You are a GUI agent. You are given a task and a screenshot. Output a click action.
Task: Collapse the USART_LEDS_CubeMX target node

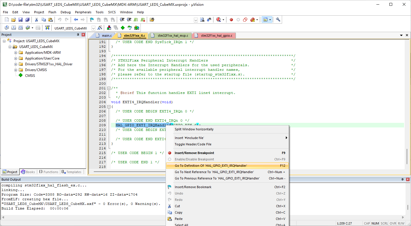click(10, 47)
